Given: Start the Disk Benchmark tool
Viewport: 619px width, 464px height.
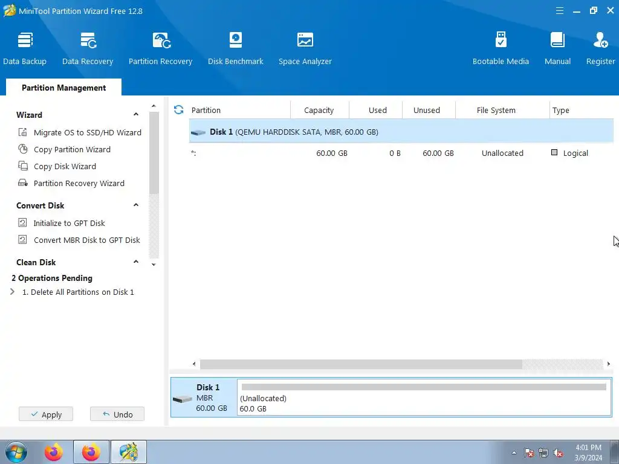Looking at the screenshot, I should 236,48.
